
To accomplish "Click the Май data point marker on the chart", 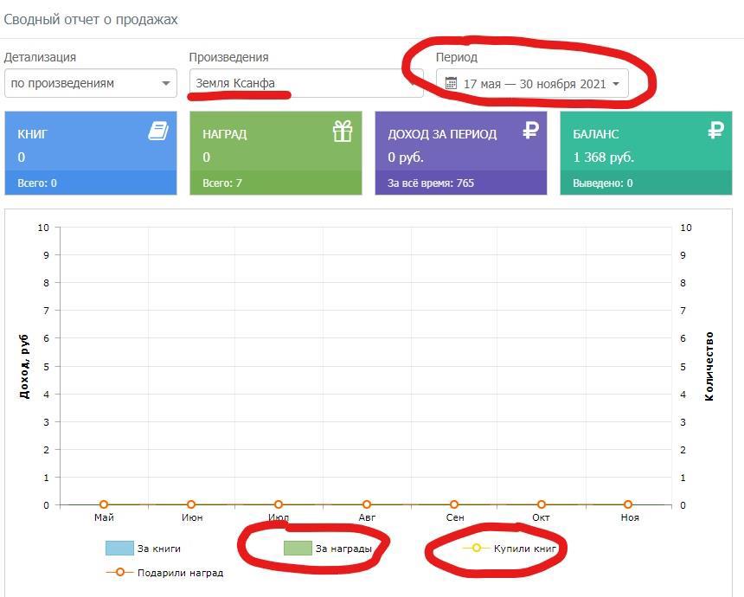I will 104,504.
